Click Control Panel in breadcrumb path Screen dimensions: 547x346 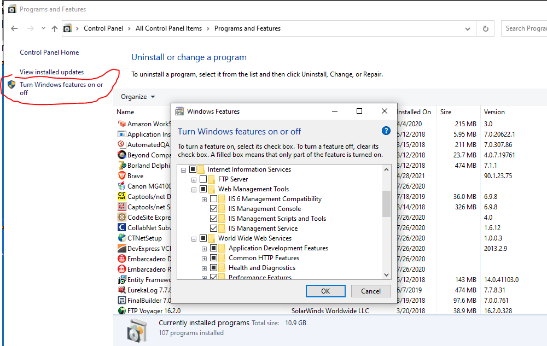[103, 28]
